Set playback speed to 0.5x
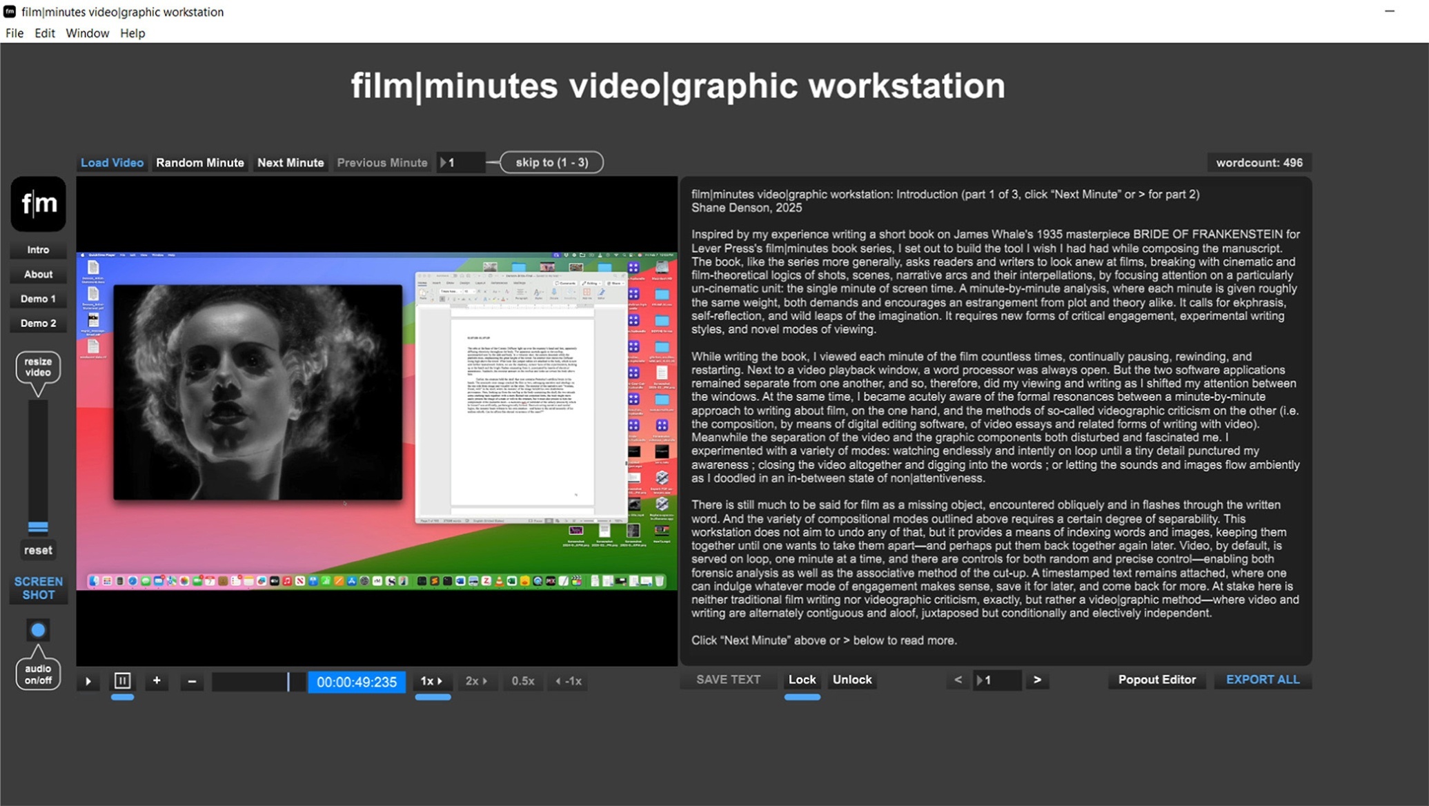Viewport: 1429px width, 806px height. click(x=523, y=681)
